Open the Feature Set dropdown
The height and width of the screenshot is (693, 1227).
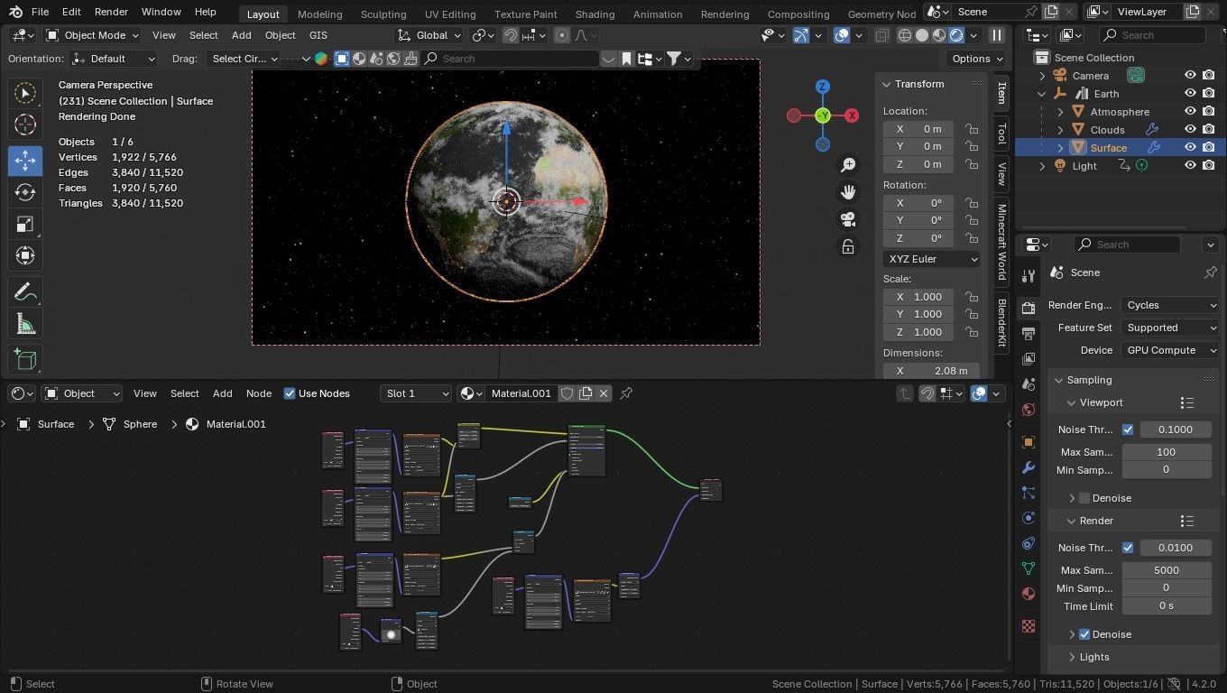[1170, 328]
